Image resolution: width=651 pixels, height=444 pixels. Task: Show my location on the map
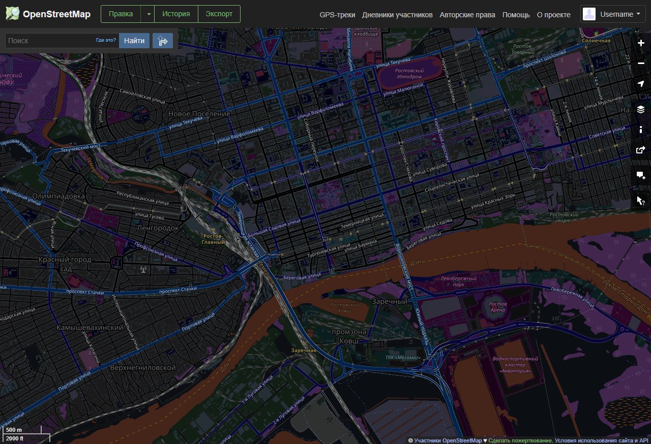pos(641,84)
